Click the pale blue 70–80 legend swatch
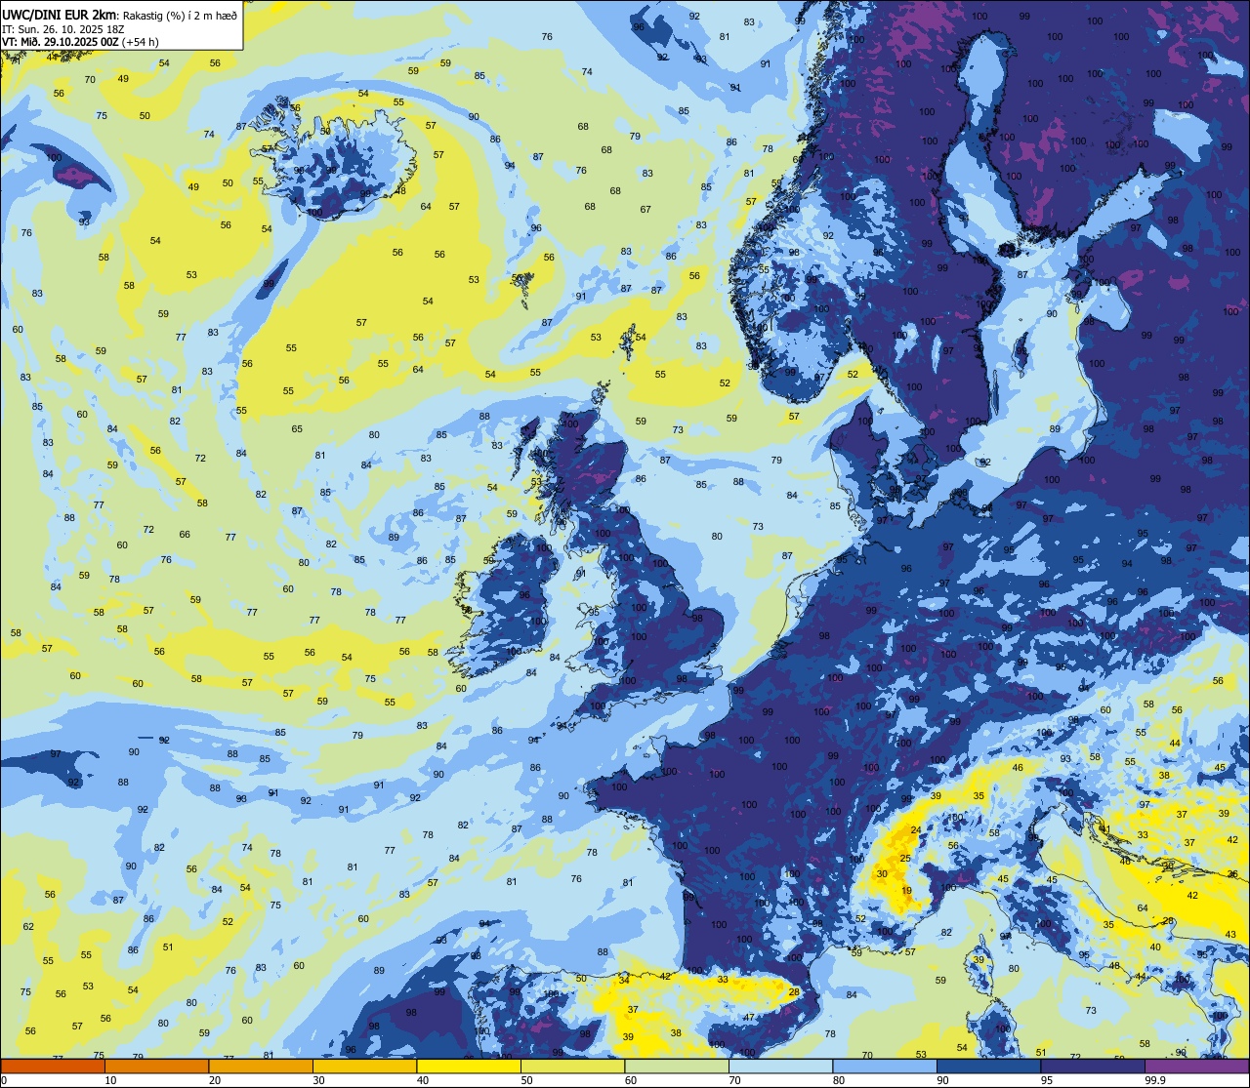Viewport: 1250px width, 1088px height. coord(780,1066)
